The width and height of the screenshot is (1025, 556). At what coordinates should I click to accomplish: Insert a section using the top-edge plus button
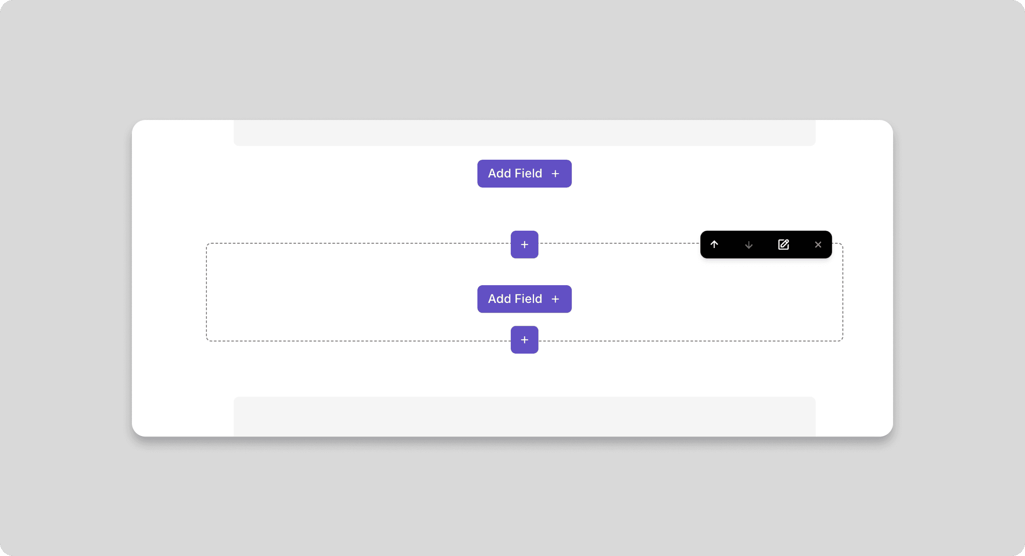tap(524, 245)
